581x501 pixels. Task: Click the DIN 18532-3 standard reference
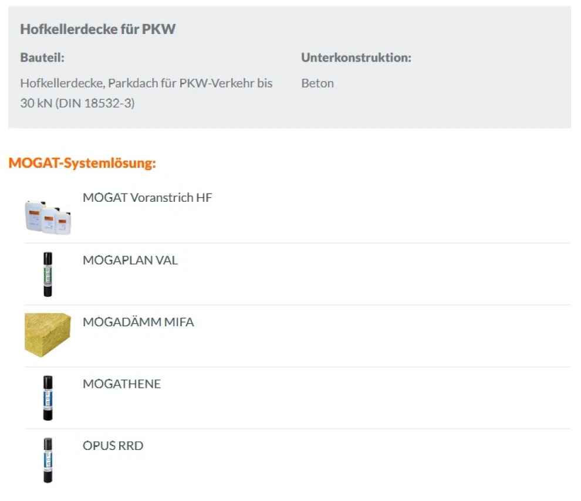click(95, 104)
